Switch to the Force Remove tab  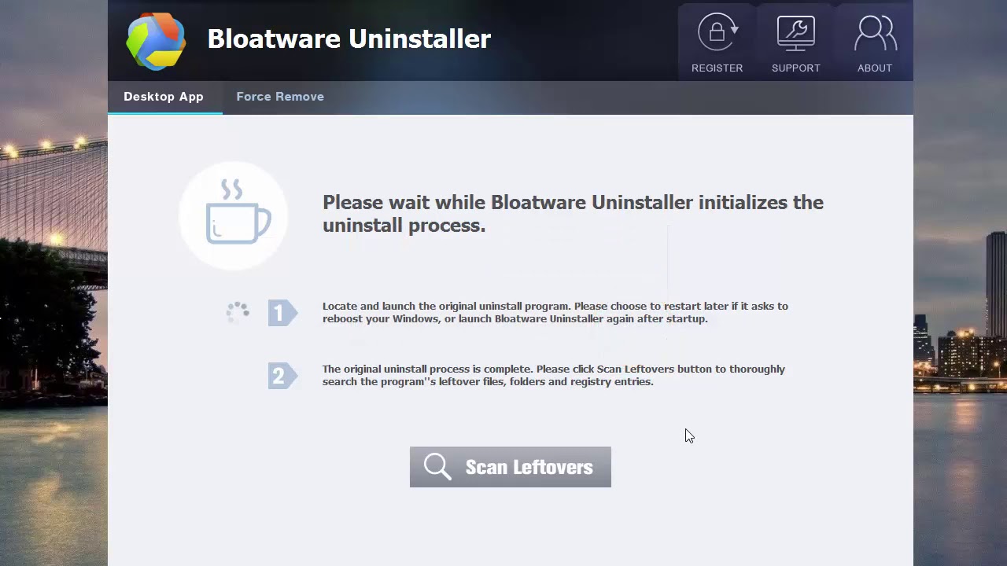coord(280,97)
